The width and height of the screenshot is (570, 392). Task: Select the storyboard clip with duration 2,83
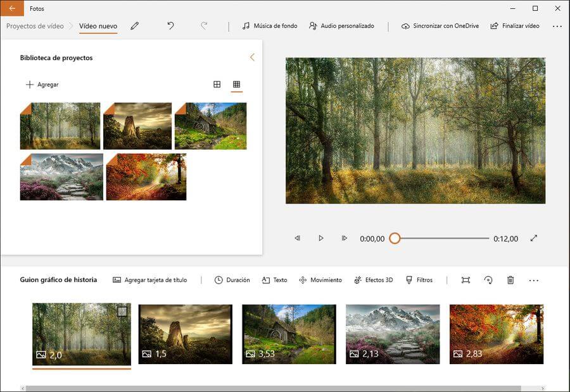tap(497, 334)
